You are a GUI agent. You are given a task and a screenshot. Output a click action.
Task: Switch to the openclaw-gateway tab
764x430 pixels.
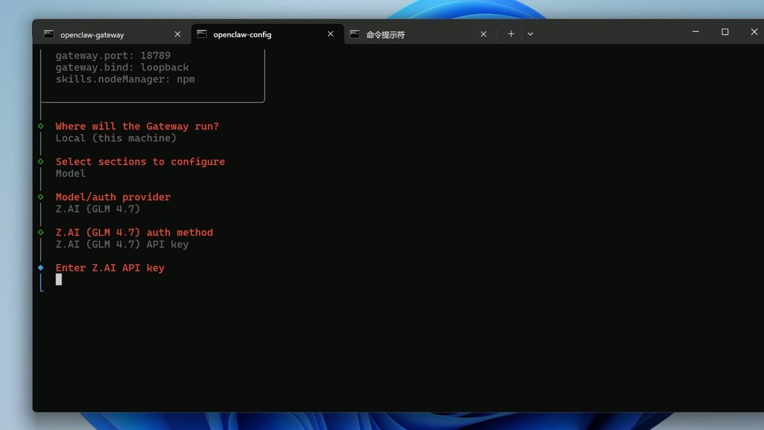pyautogui.click(x=92, y=34)
